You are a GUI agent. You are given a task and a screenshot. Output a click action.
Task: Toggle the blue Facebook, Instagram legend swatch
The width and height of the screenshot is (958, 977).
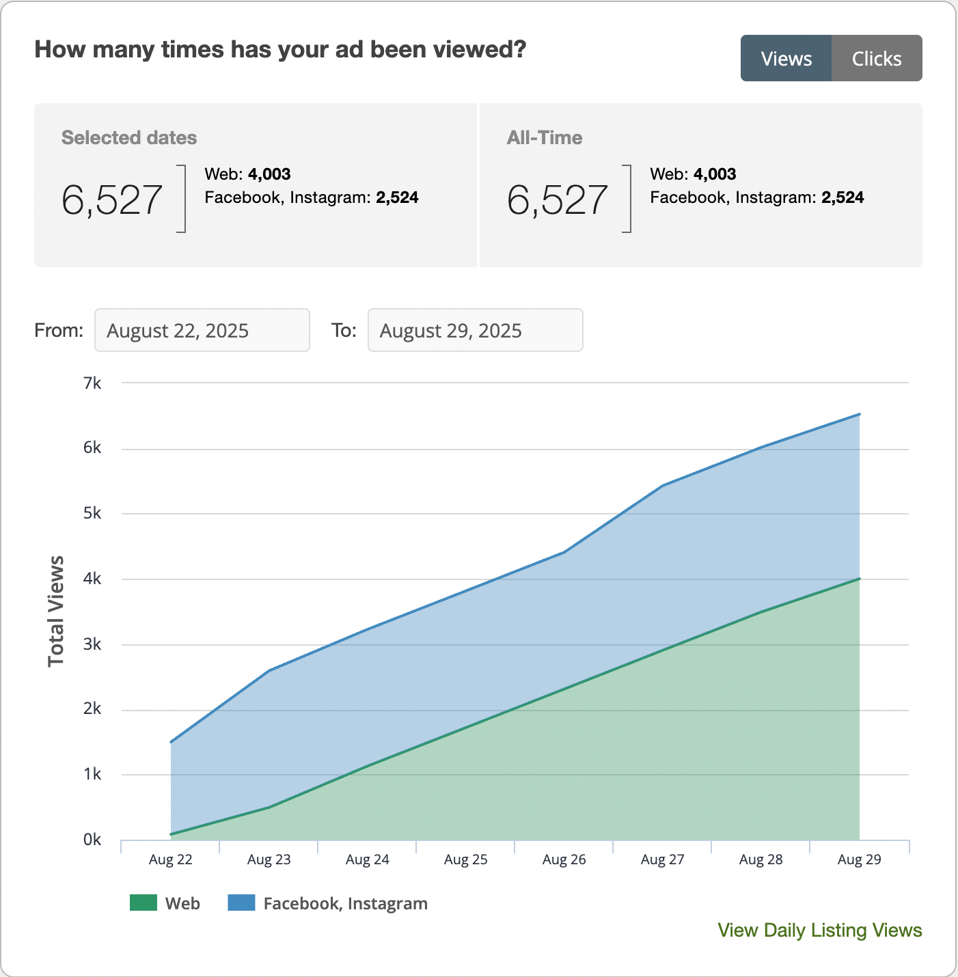coord(241,903)
